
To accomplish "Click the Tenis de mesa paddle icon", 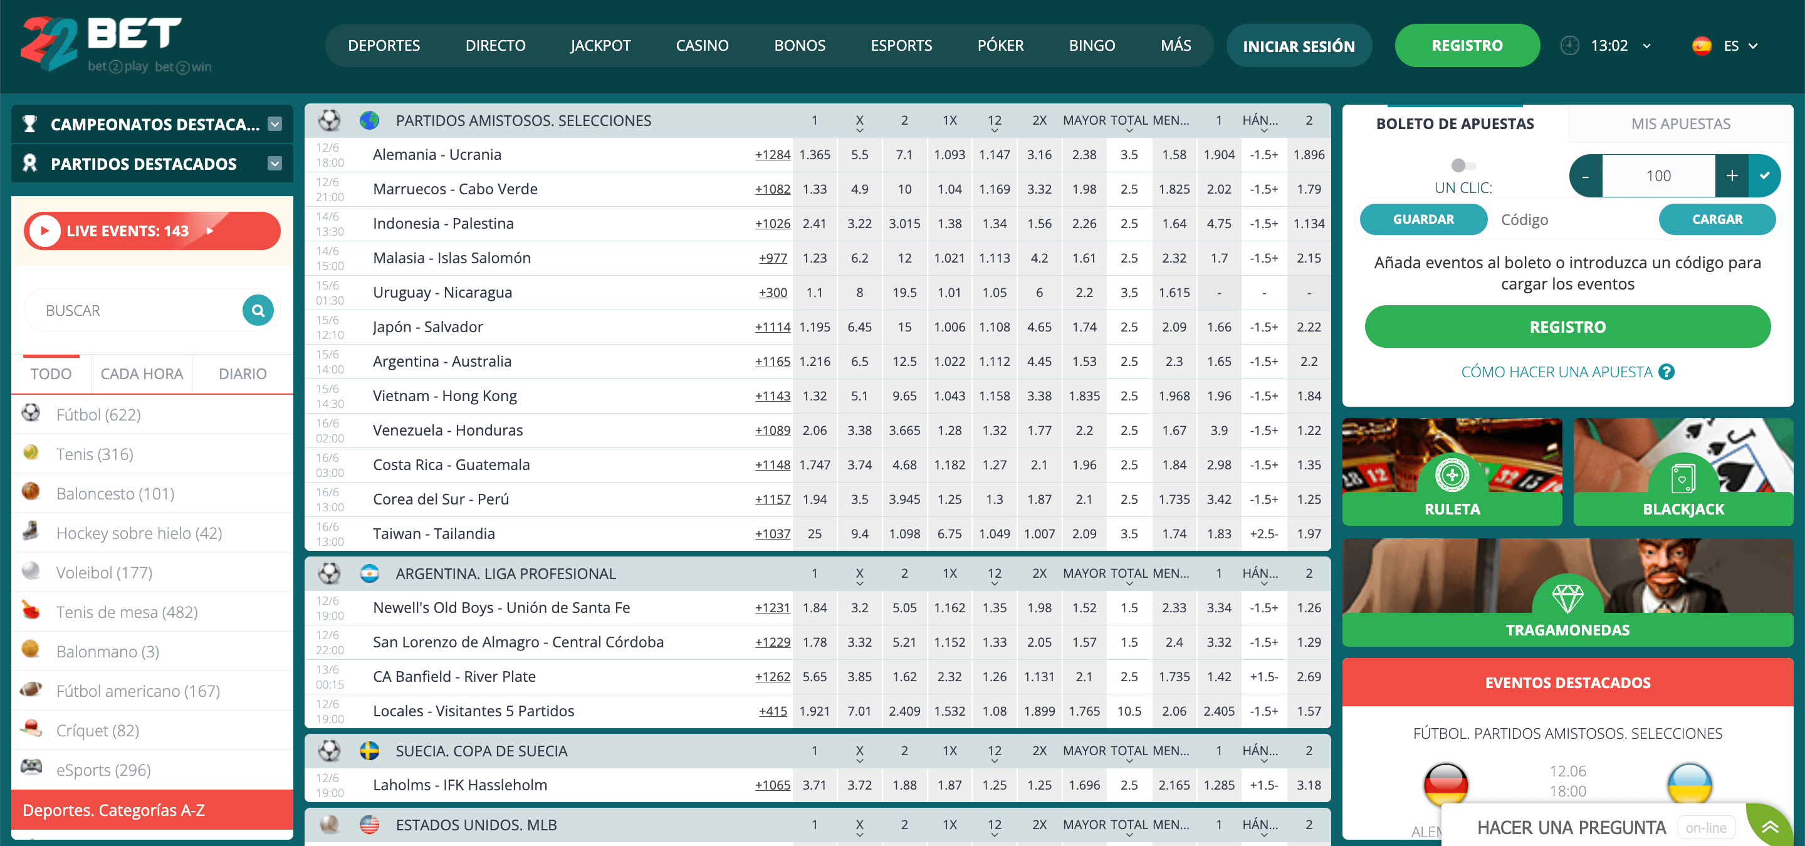I will tap(31, 610).
